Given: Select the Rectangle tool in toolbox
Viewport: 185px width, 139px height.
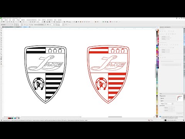Looking at the screenshot, I should point(1,42).
